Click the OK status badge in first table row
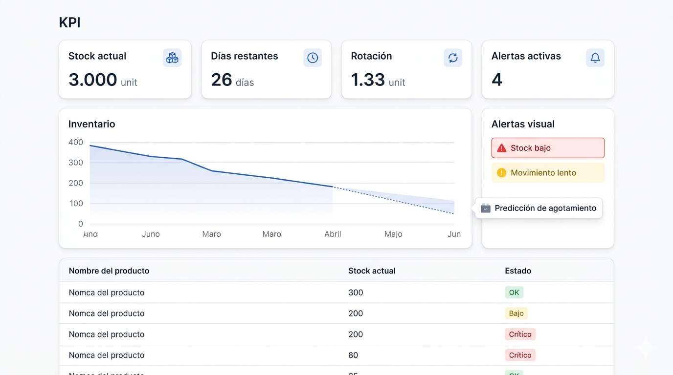This screenshot has height=375, width=673. pos(514,292)
